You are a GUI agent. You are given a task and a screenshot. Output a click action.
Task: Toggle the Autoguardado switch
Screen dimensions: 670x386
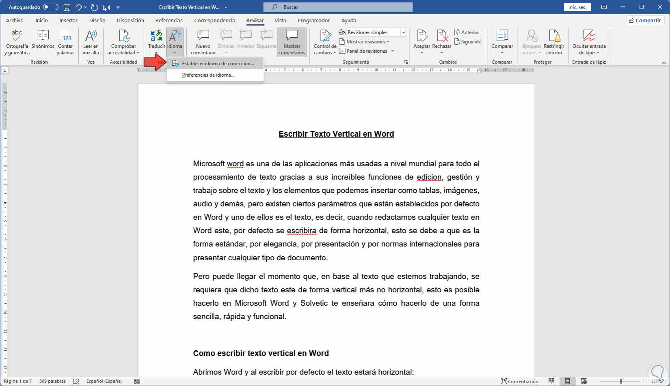[51, 7]
